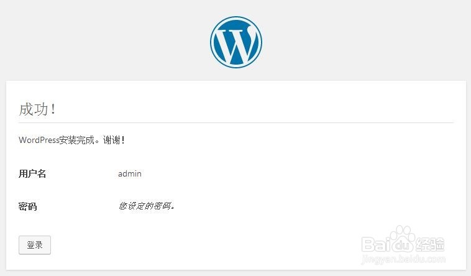Click the jingyan.baidu.com watermark URL

coord(404,259)
